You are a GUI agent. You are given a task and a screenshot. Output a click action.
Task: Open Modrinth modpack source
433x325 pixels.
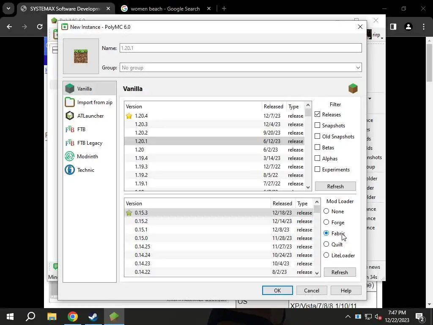[90, 157]
